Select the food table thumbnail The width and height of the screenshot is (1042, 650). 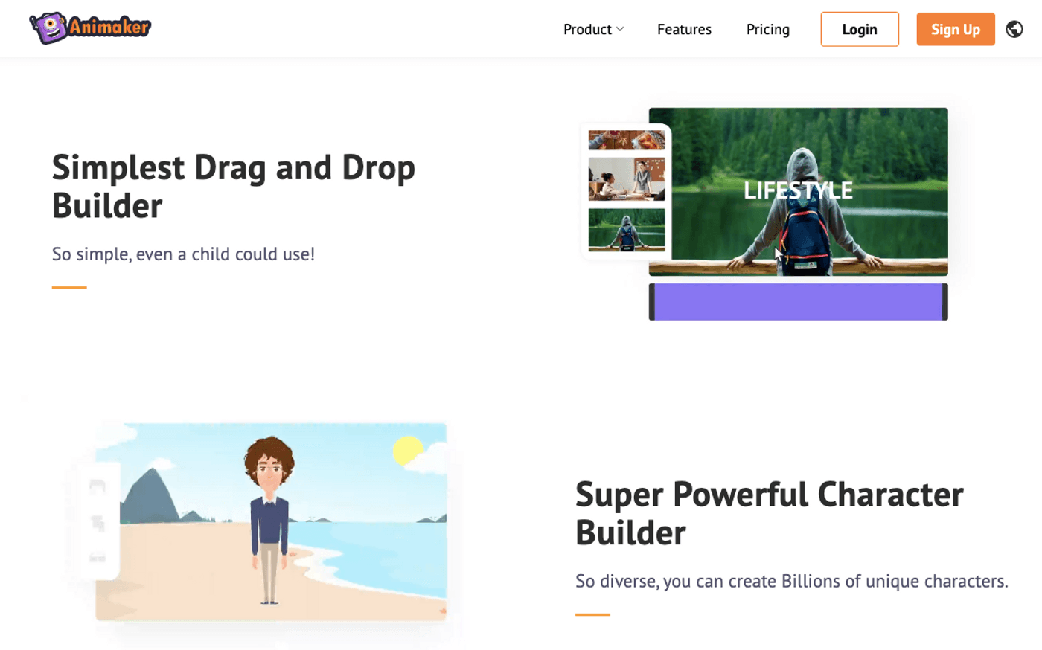pyautogui.click(x=627, y=140)
